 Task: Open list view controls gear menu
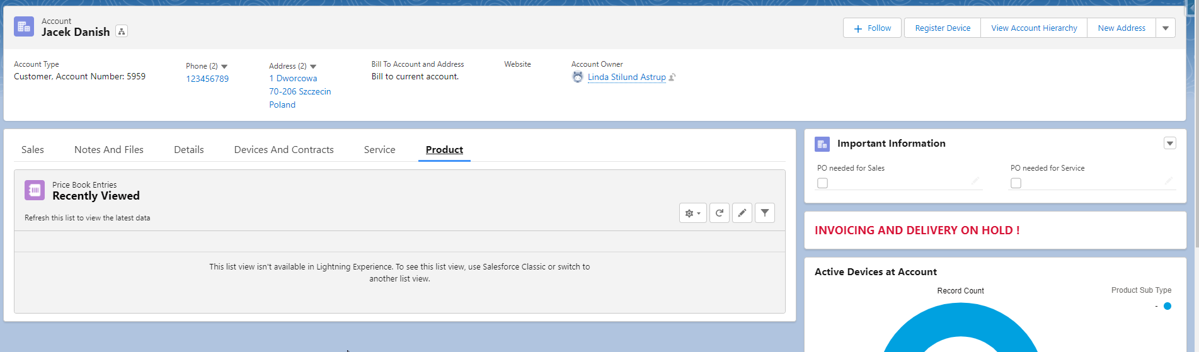[x=692, y=213]
